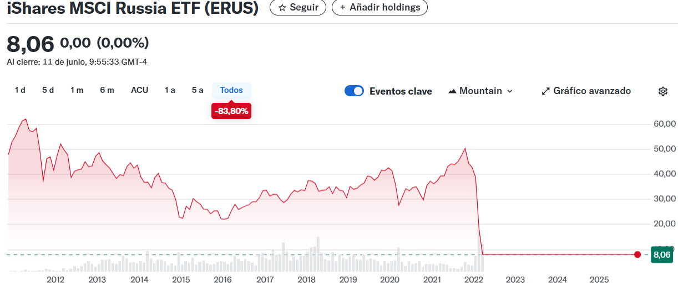Select the Todos time range
This screenshot has height=286, width=678.
click(231, 90)
